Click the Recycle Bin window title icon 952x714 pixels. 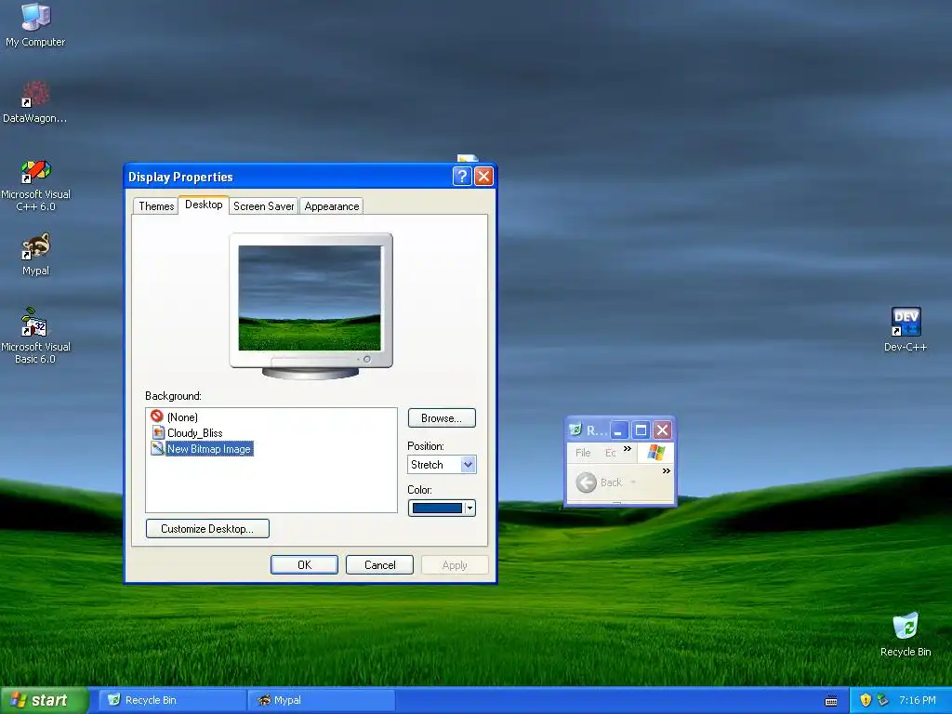coord(575,430)
